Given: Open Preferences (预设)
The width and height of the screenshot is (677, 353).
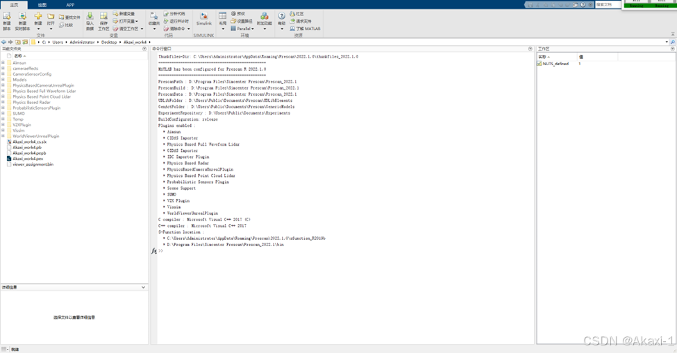Looking at the screenshot, I should click(x=238, y=14).
